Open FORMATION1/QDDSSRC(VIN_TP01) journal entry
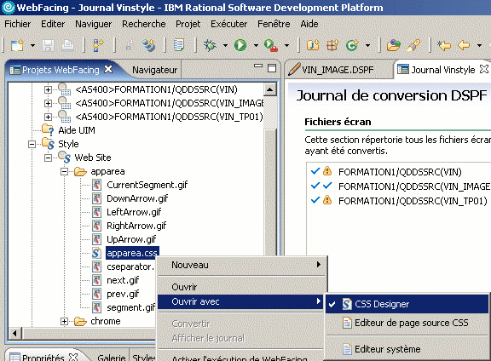491x361 pixels. tap(413, 201)
